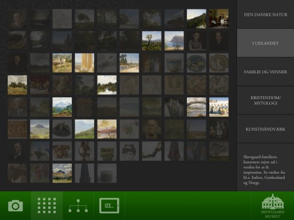Open the Kristendom/Mytologi category
294x220 pixels.
click(x=266, y=100)
